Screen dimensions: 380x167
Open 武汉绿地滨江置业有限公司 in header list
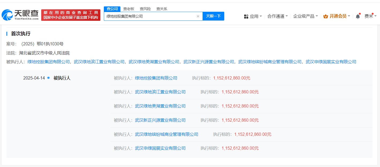99,62
